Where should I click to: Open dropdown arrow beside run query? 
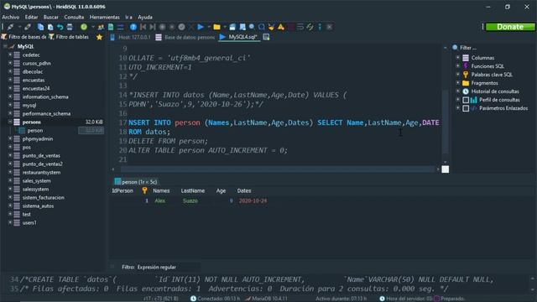click(209, 27)
